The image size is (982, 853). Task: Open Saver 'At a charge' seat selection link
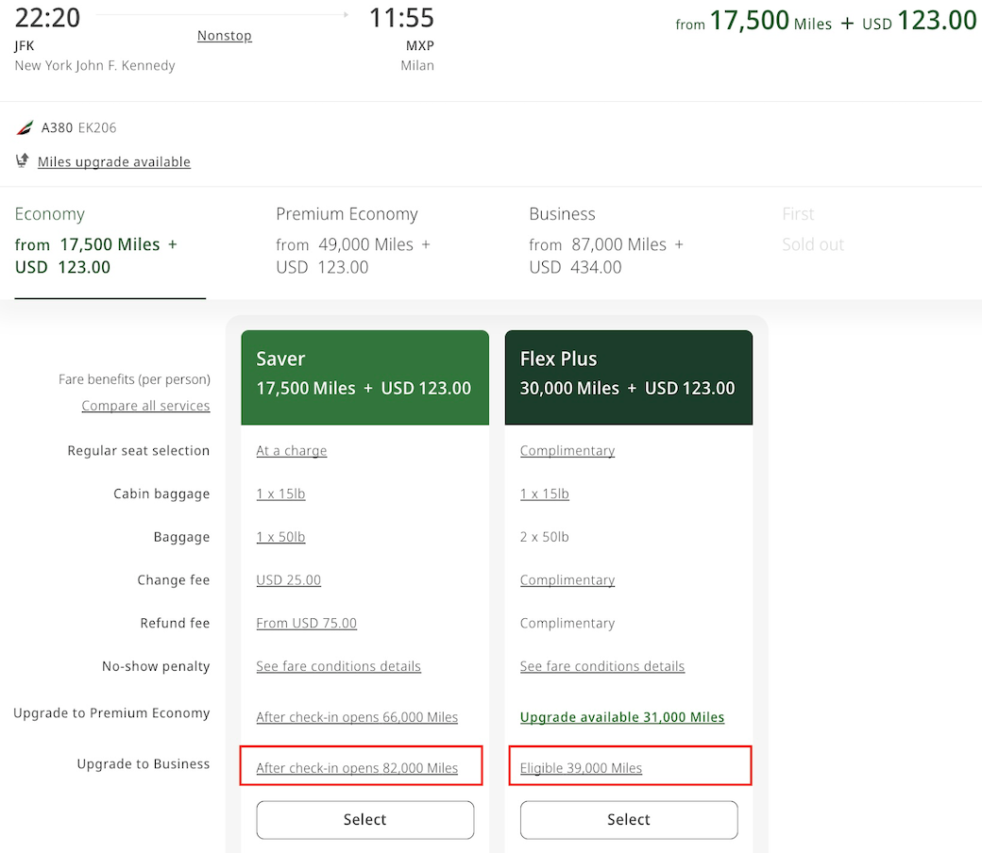(291, 451)
